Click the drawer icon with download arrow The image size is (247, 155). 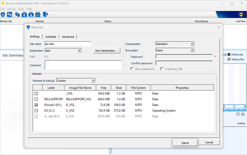31,15
